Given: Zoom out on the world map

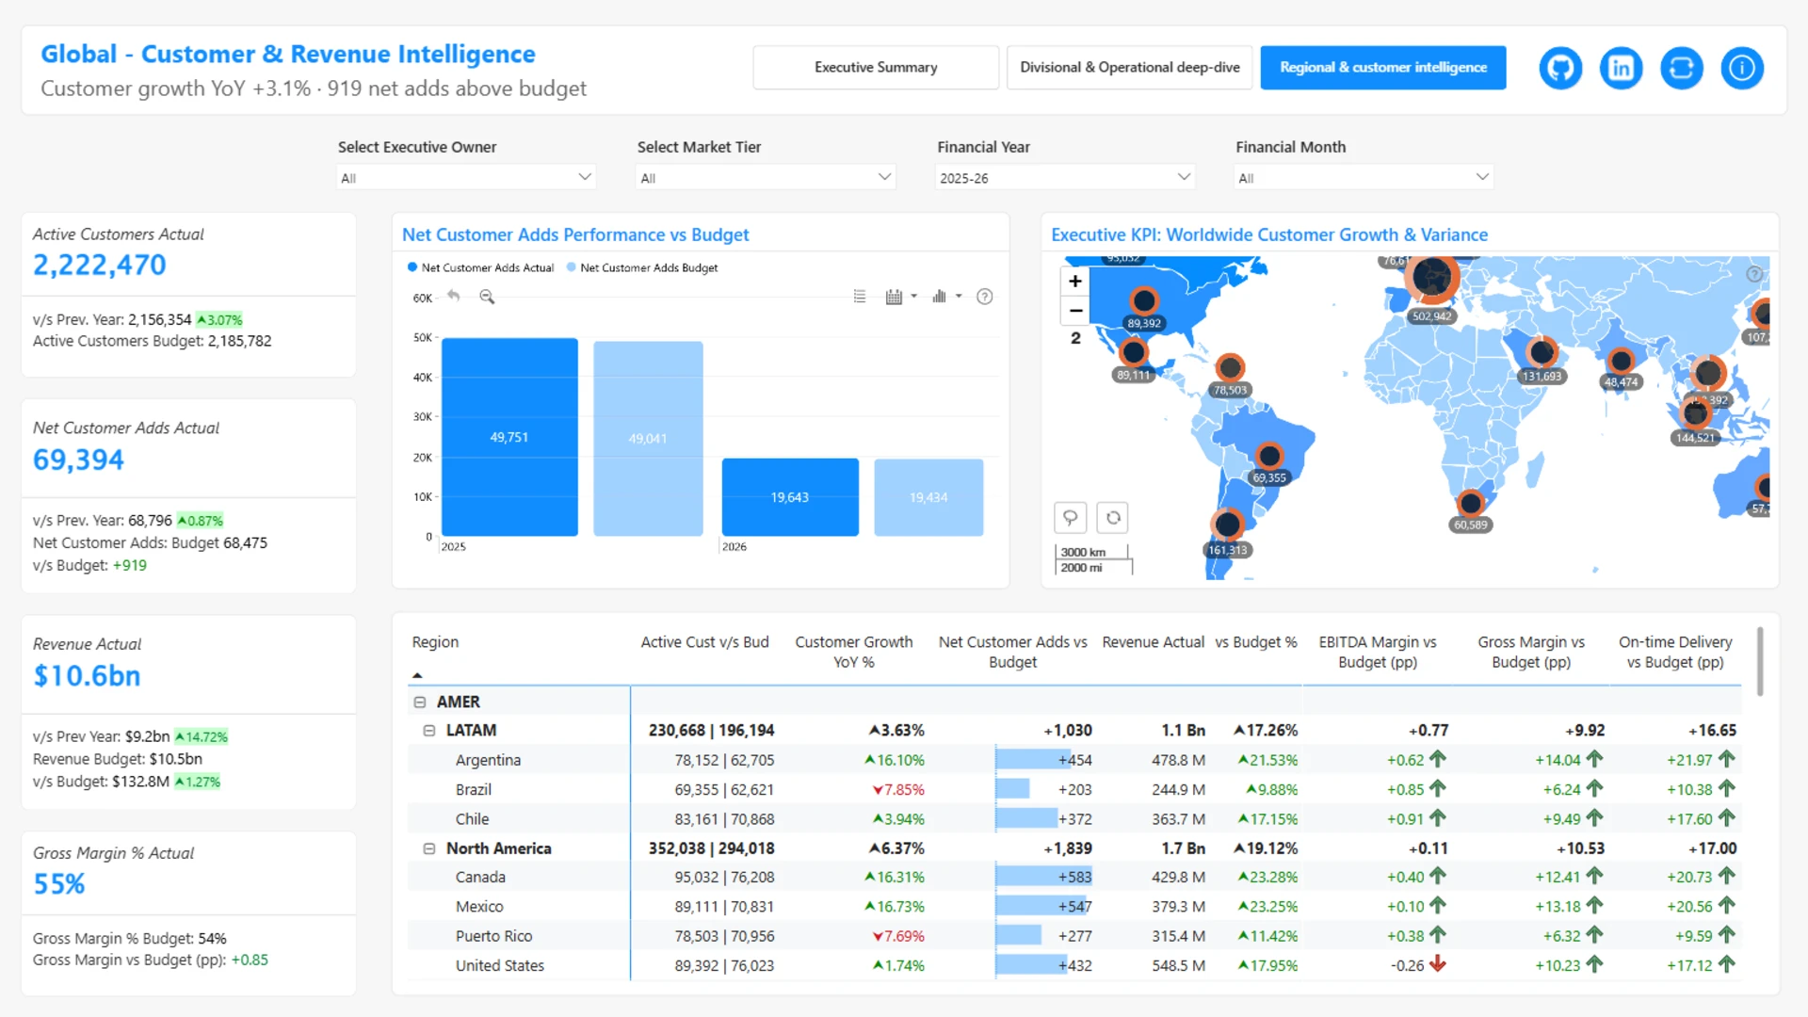Looking at the screenshot, I should pyautogui.click(x=1074, y=311).
